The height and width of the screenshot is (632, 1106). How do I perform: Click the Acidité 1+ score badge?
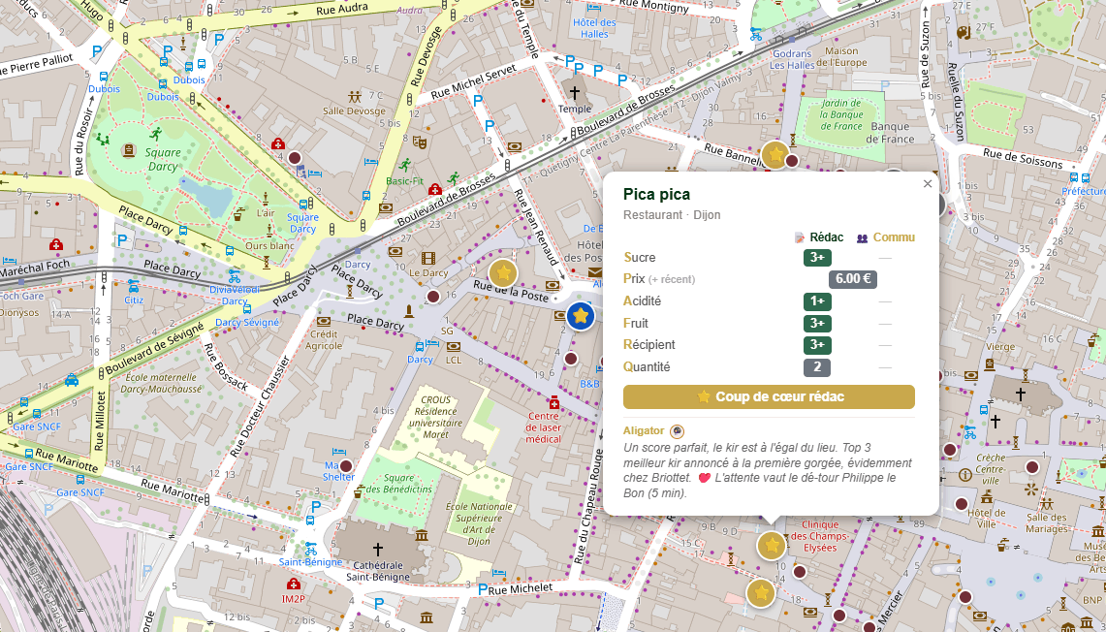817,301
